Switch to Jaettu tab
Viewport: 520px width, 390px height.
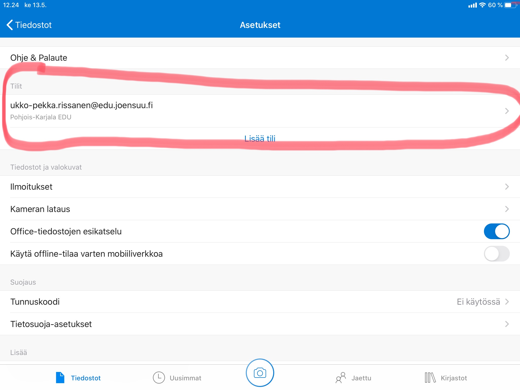[x=361, y=378]
